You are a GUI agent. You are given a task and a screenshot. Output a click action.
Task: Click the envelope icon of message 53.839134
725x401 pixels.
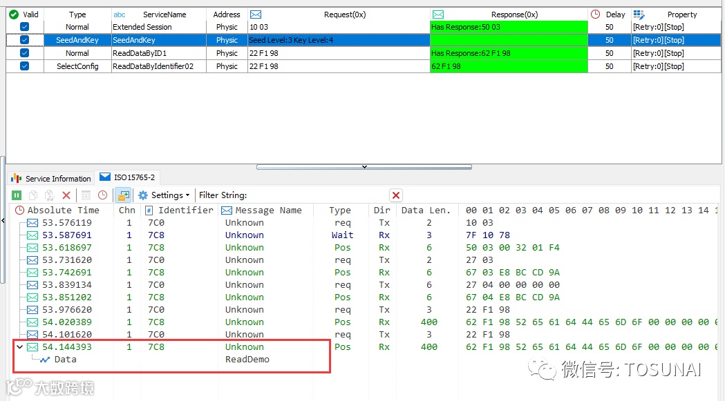click(32, 285)
